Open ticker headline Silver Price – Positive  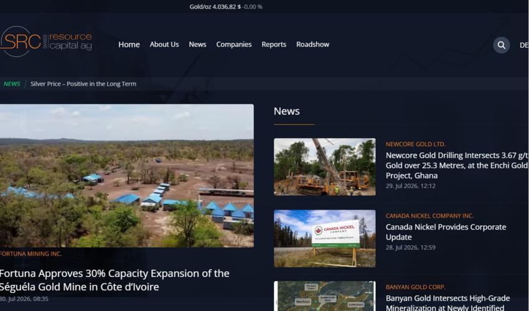tap(83, 83)
